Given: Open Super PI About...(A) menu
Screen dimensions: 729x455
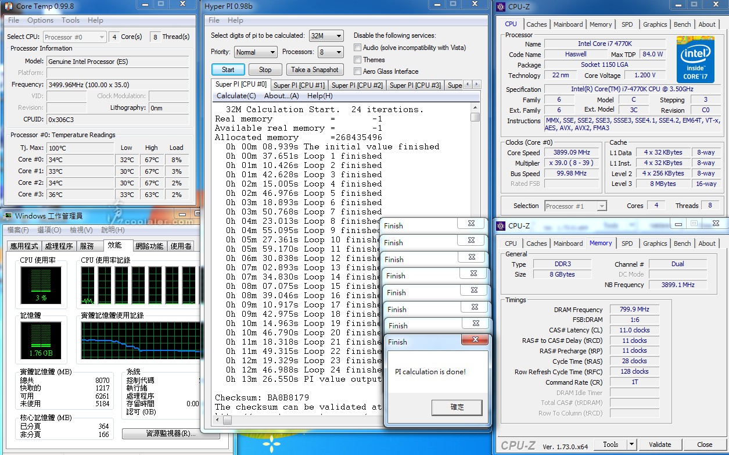Looking at the screenshot, I should [282, 96].
